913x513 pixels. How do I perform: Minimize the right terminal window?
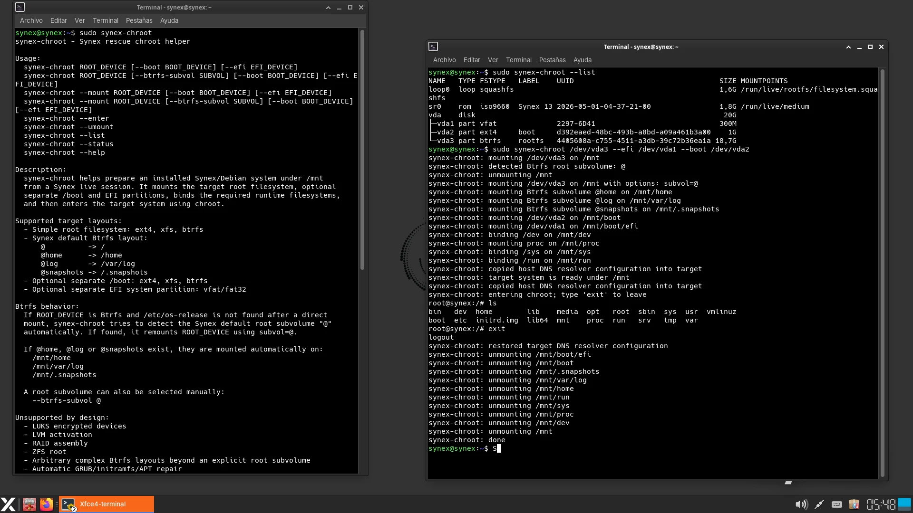pyautogui.click(x=859, y=47)
